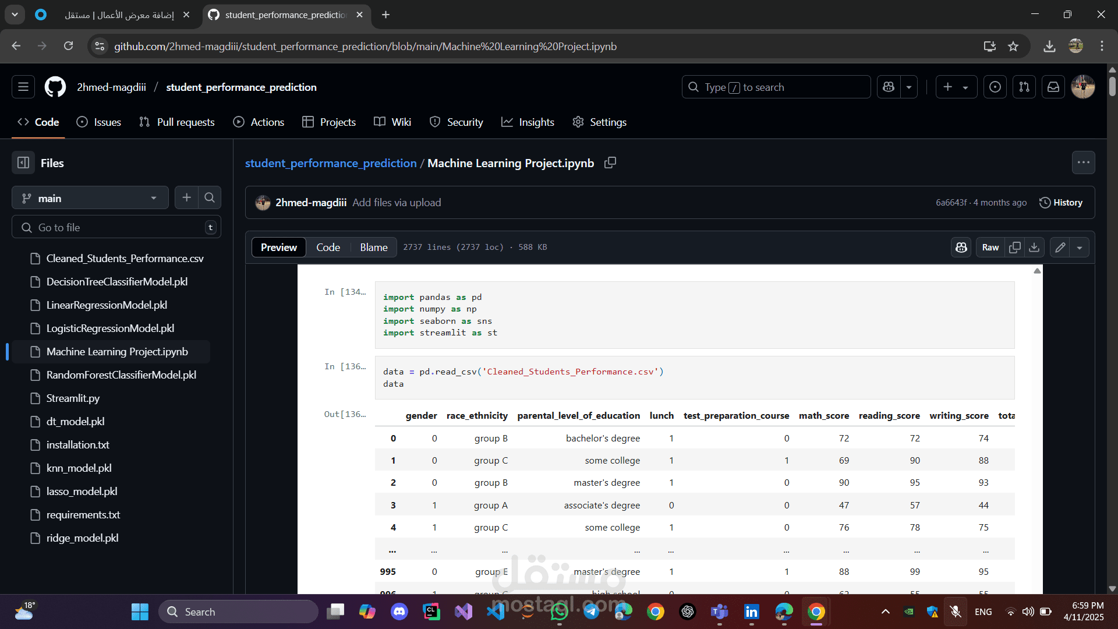Screen dimensions: 1118x629
Task: Open Chrome downloads icon
Action: click(x=1049, y=47)
